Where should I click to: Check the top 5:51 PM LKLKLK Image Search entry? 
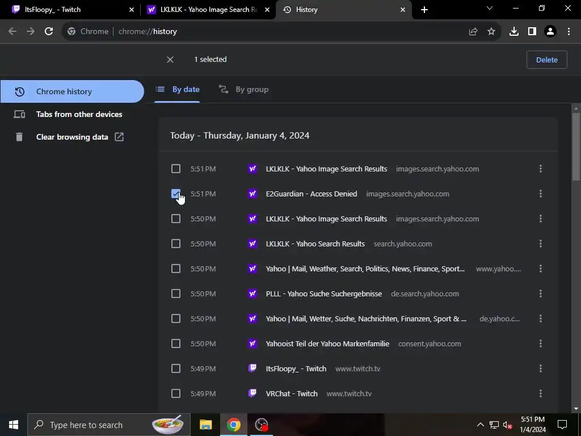tap(176, 169)
